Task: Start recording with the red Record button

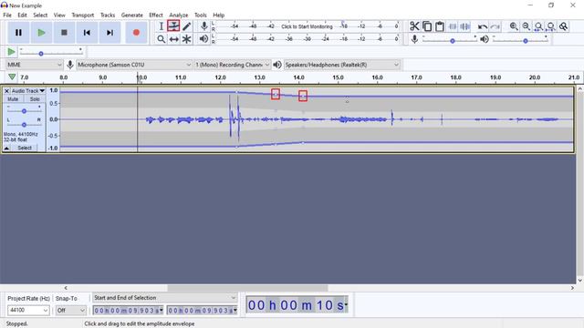Action: tap(136, 33)
